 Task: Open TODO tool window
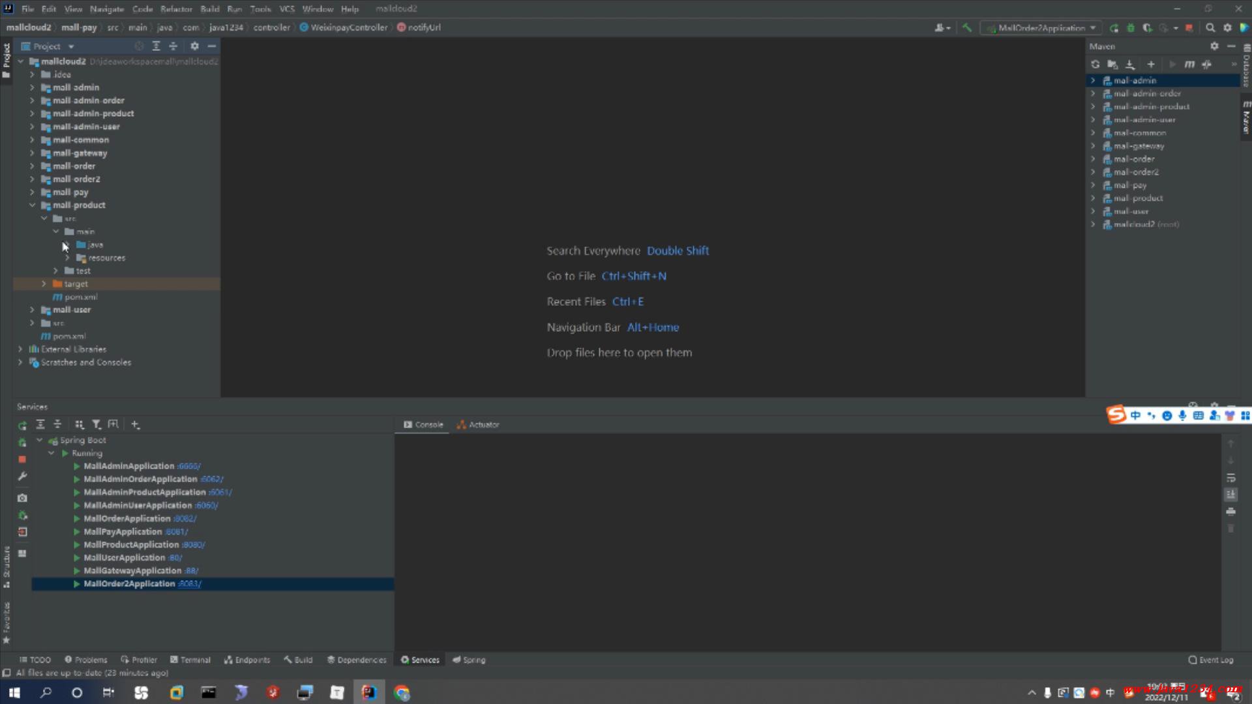click(35, 660)
